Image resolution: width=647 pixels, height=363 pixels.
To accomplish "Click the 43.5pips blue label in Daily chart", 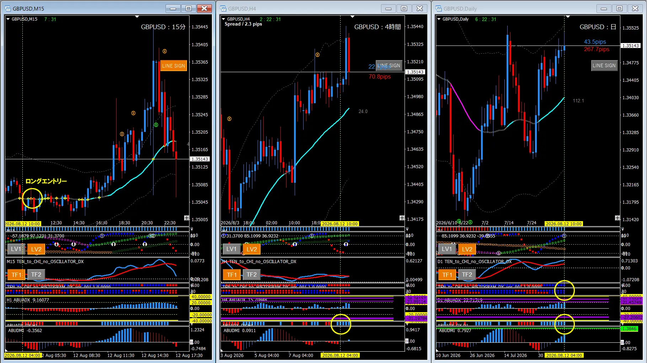I will coord(595,42).
